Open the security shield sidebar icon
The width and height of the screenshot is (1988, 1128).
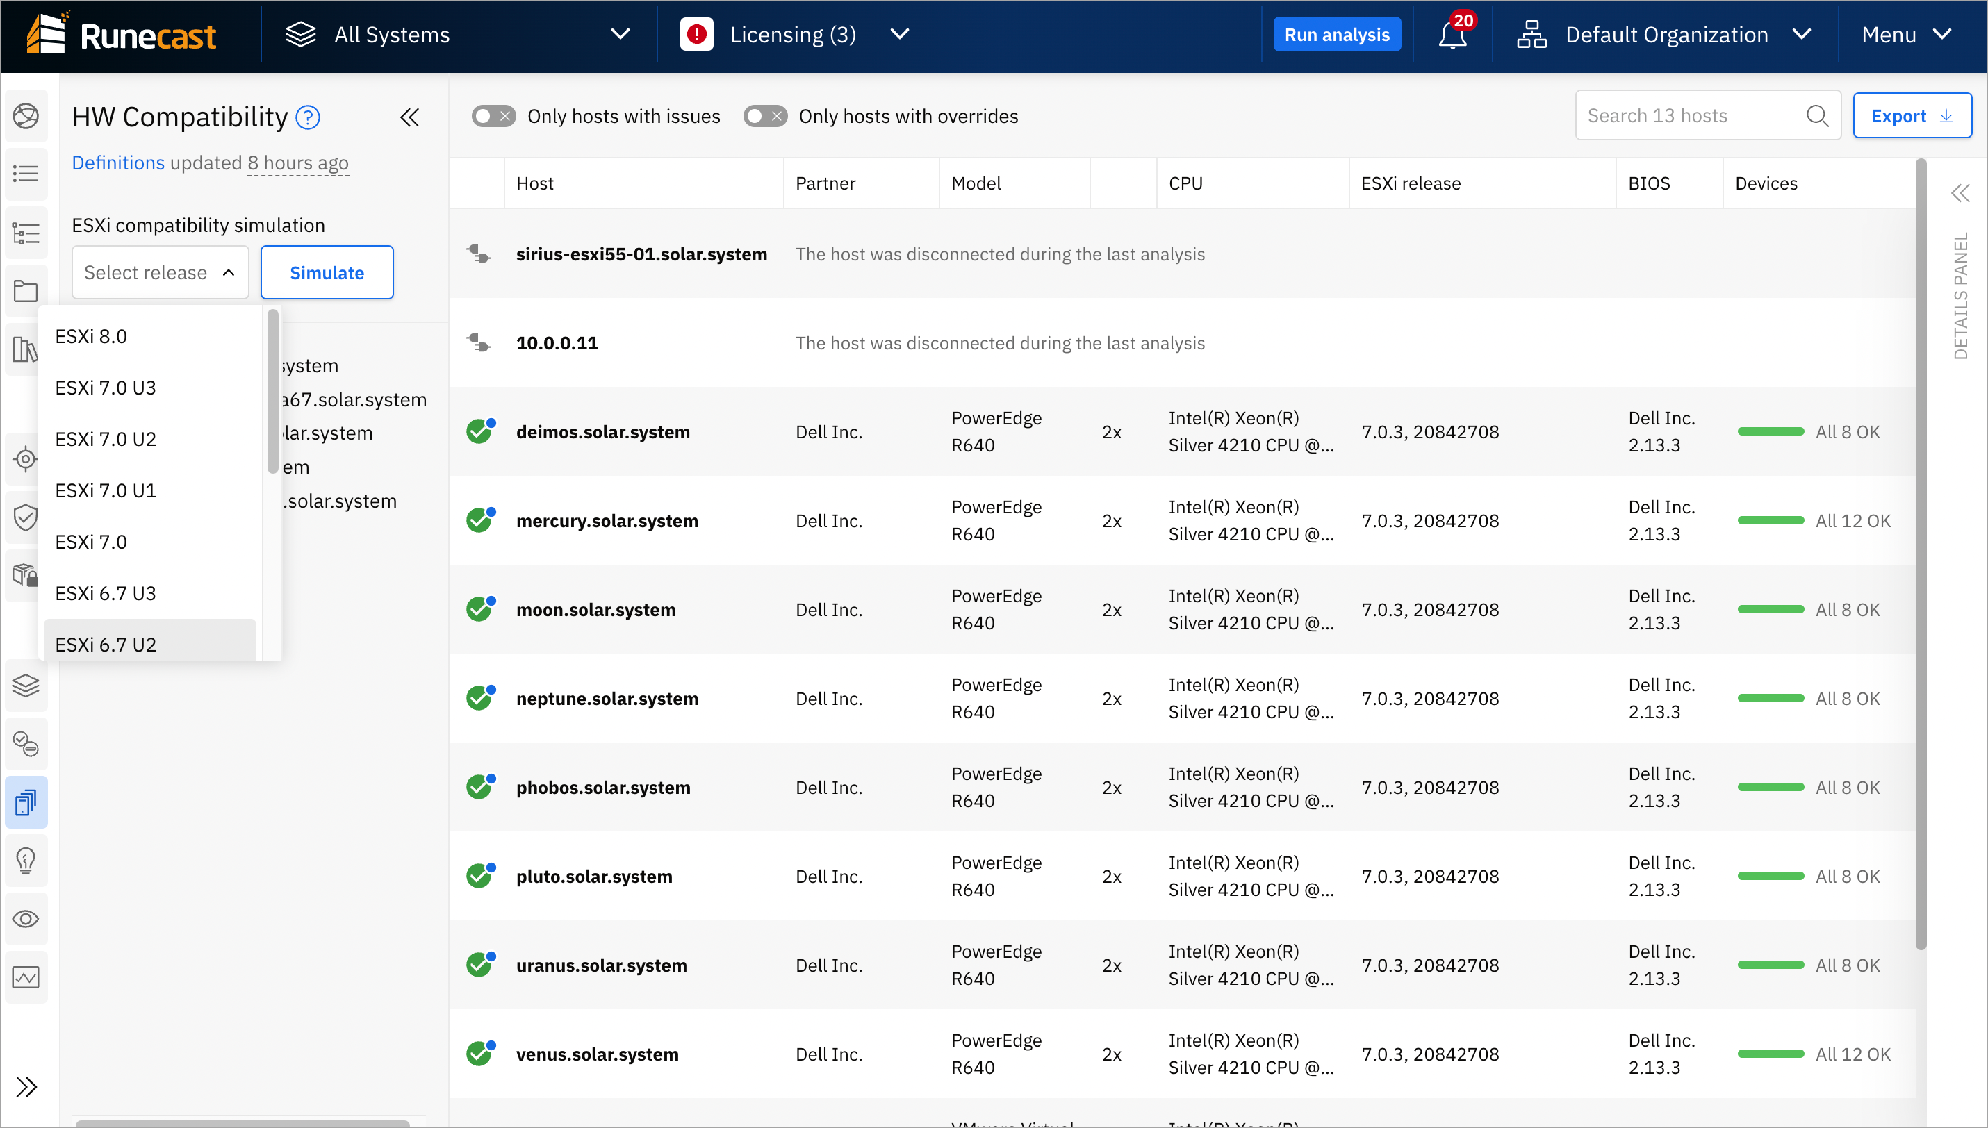coord(26,517)
